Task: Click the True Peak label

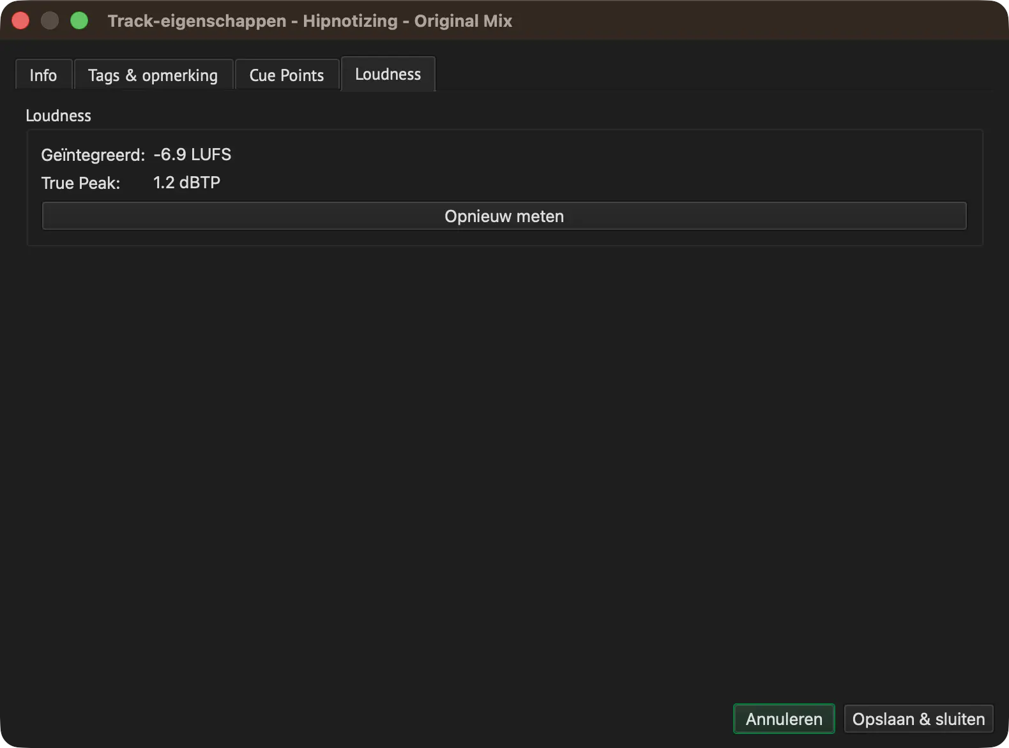Action: [81, 183]
